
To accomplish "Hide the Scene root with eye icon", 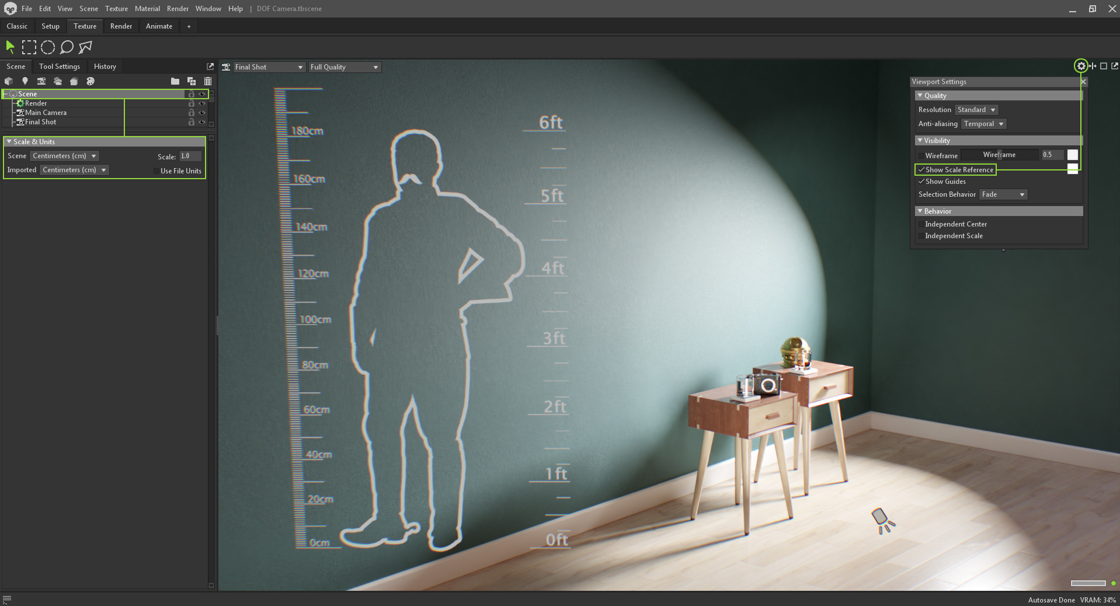I will click(202, 94).
